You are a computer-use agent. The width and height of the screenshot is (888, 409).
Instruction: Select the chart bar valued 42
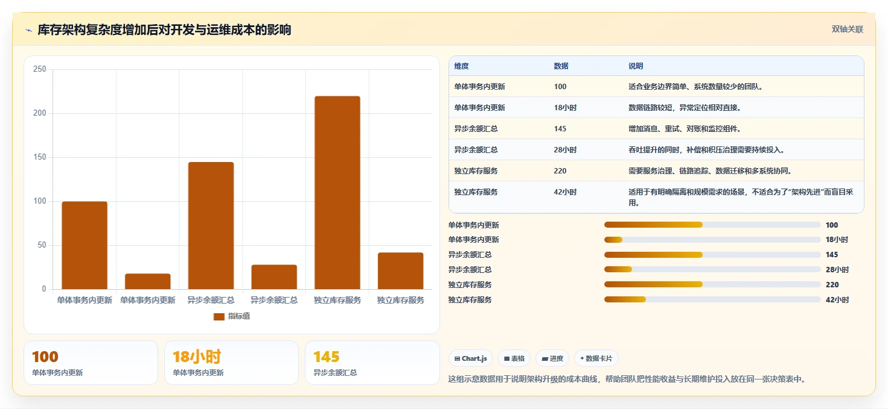(400, 271)
